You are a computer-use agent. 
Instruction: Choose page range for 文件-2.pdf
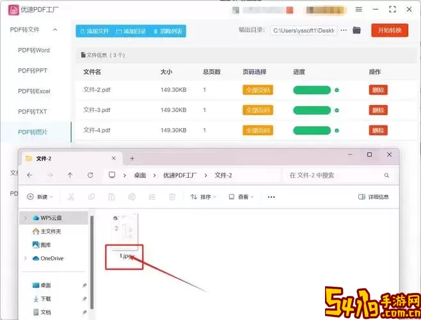[258, 90]
